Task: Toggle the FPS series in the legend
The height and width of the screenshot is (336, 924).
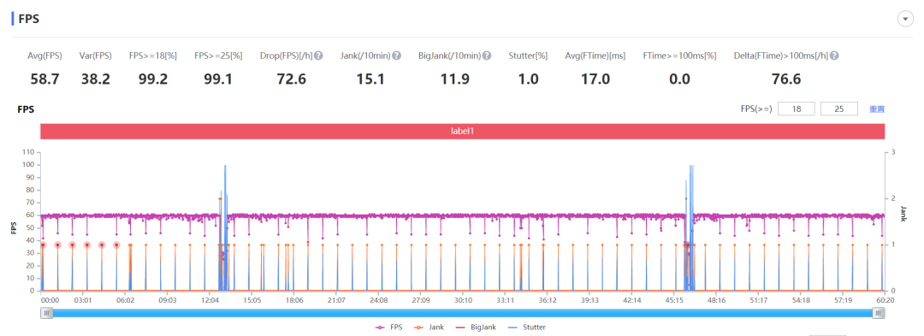Action: 389,327
